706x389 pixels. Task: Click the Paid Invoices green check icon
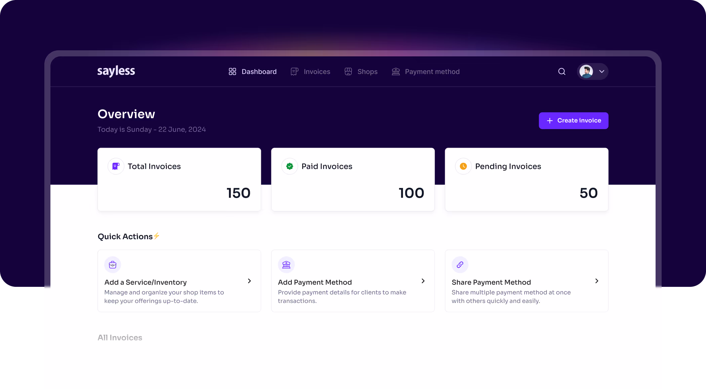(290, 166)
